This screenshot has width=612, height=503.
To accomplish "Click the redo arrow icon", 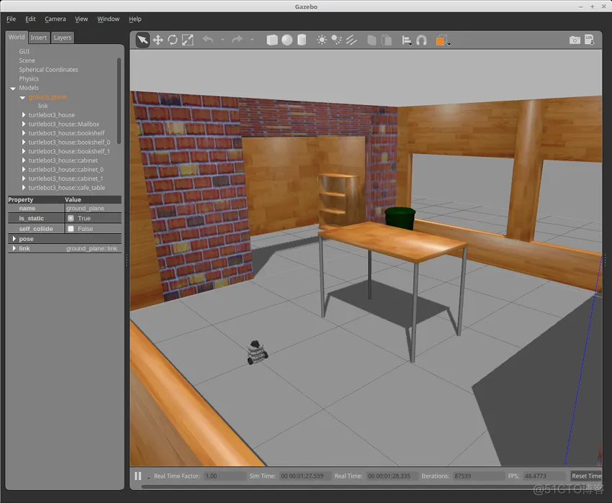I will point(238,40).
